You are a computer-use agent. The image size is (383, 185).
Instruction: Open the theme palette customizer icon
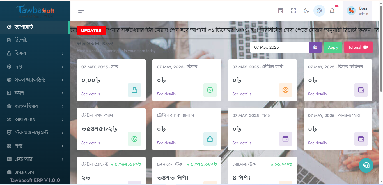pos(319,11)
